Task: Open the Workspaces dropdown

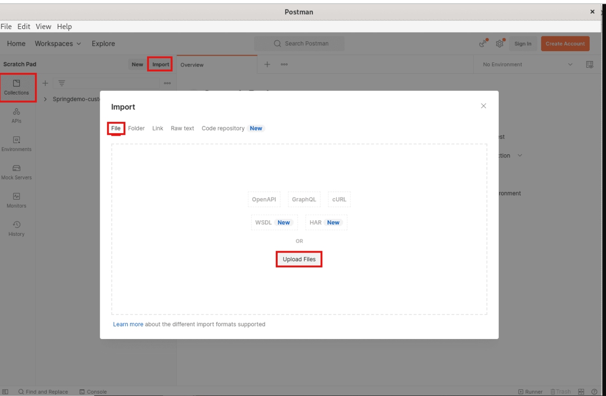Action: [x=58, y=43]
